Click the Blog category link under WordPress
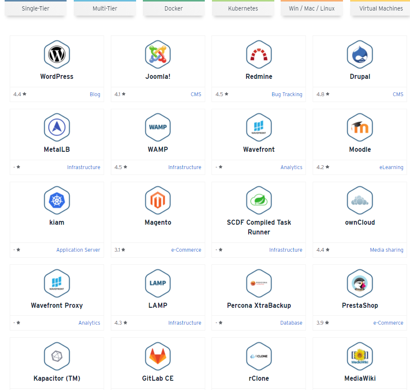410x390 pixels. (x=95, y=94)
